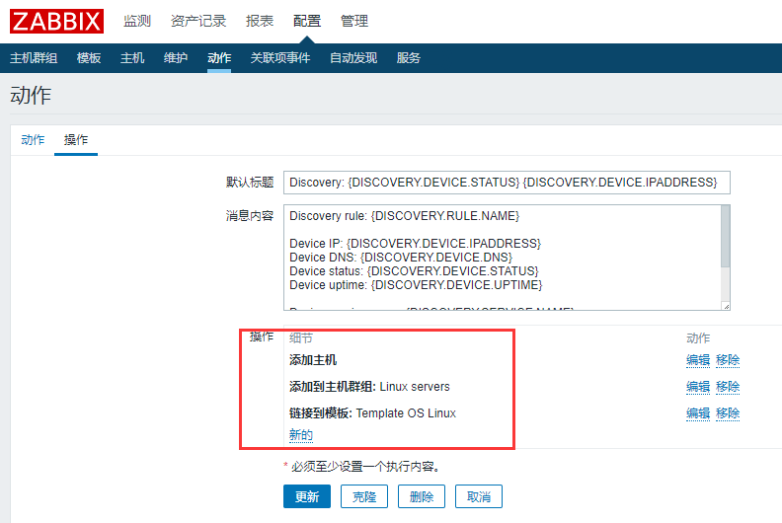This screenshot has width=782, height=523.
Task: Add a new operation via 新的
Action: pyautogui.click(x=301, y=435)
